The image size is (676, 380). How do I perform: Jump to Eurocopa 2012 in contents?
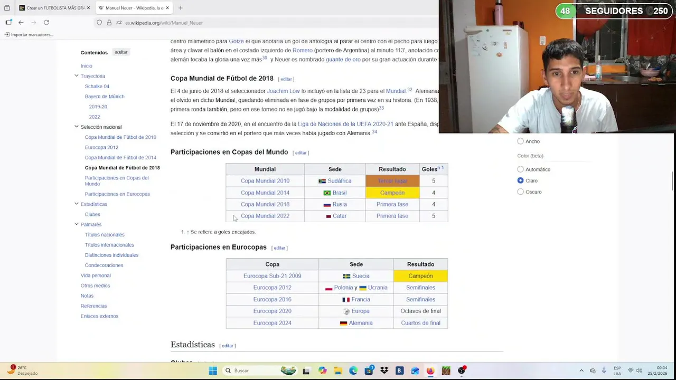[101, 147]
